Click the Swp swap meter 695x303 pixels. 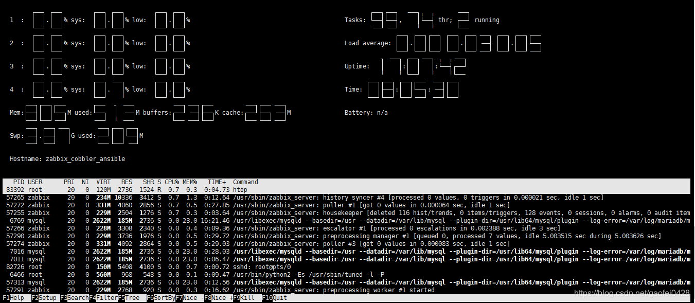pyautogui.click(x=76, y=136)
